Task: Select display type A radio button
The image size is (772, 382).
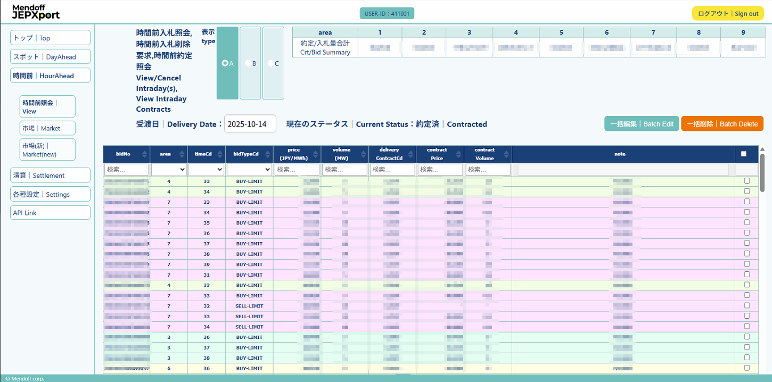Action: click(x=225, y=63)
